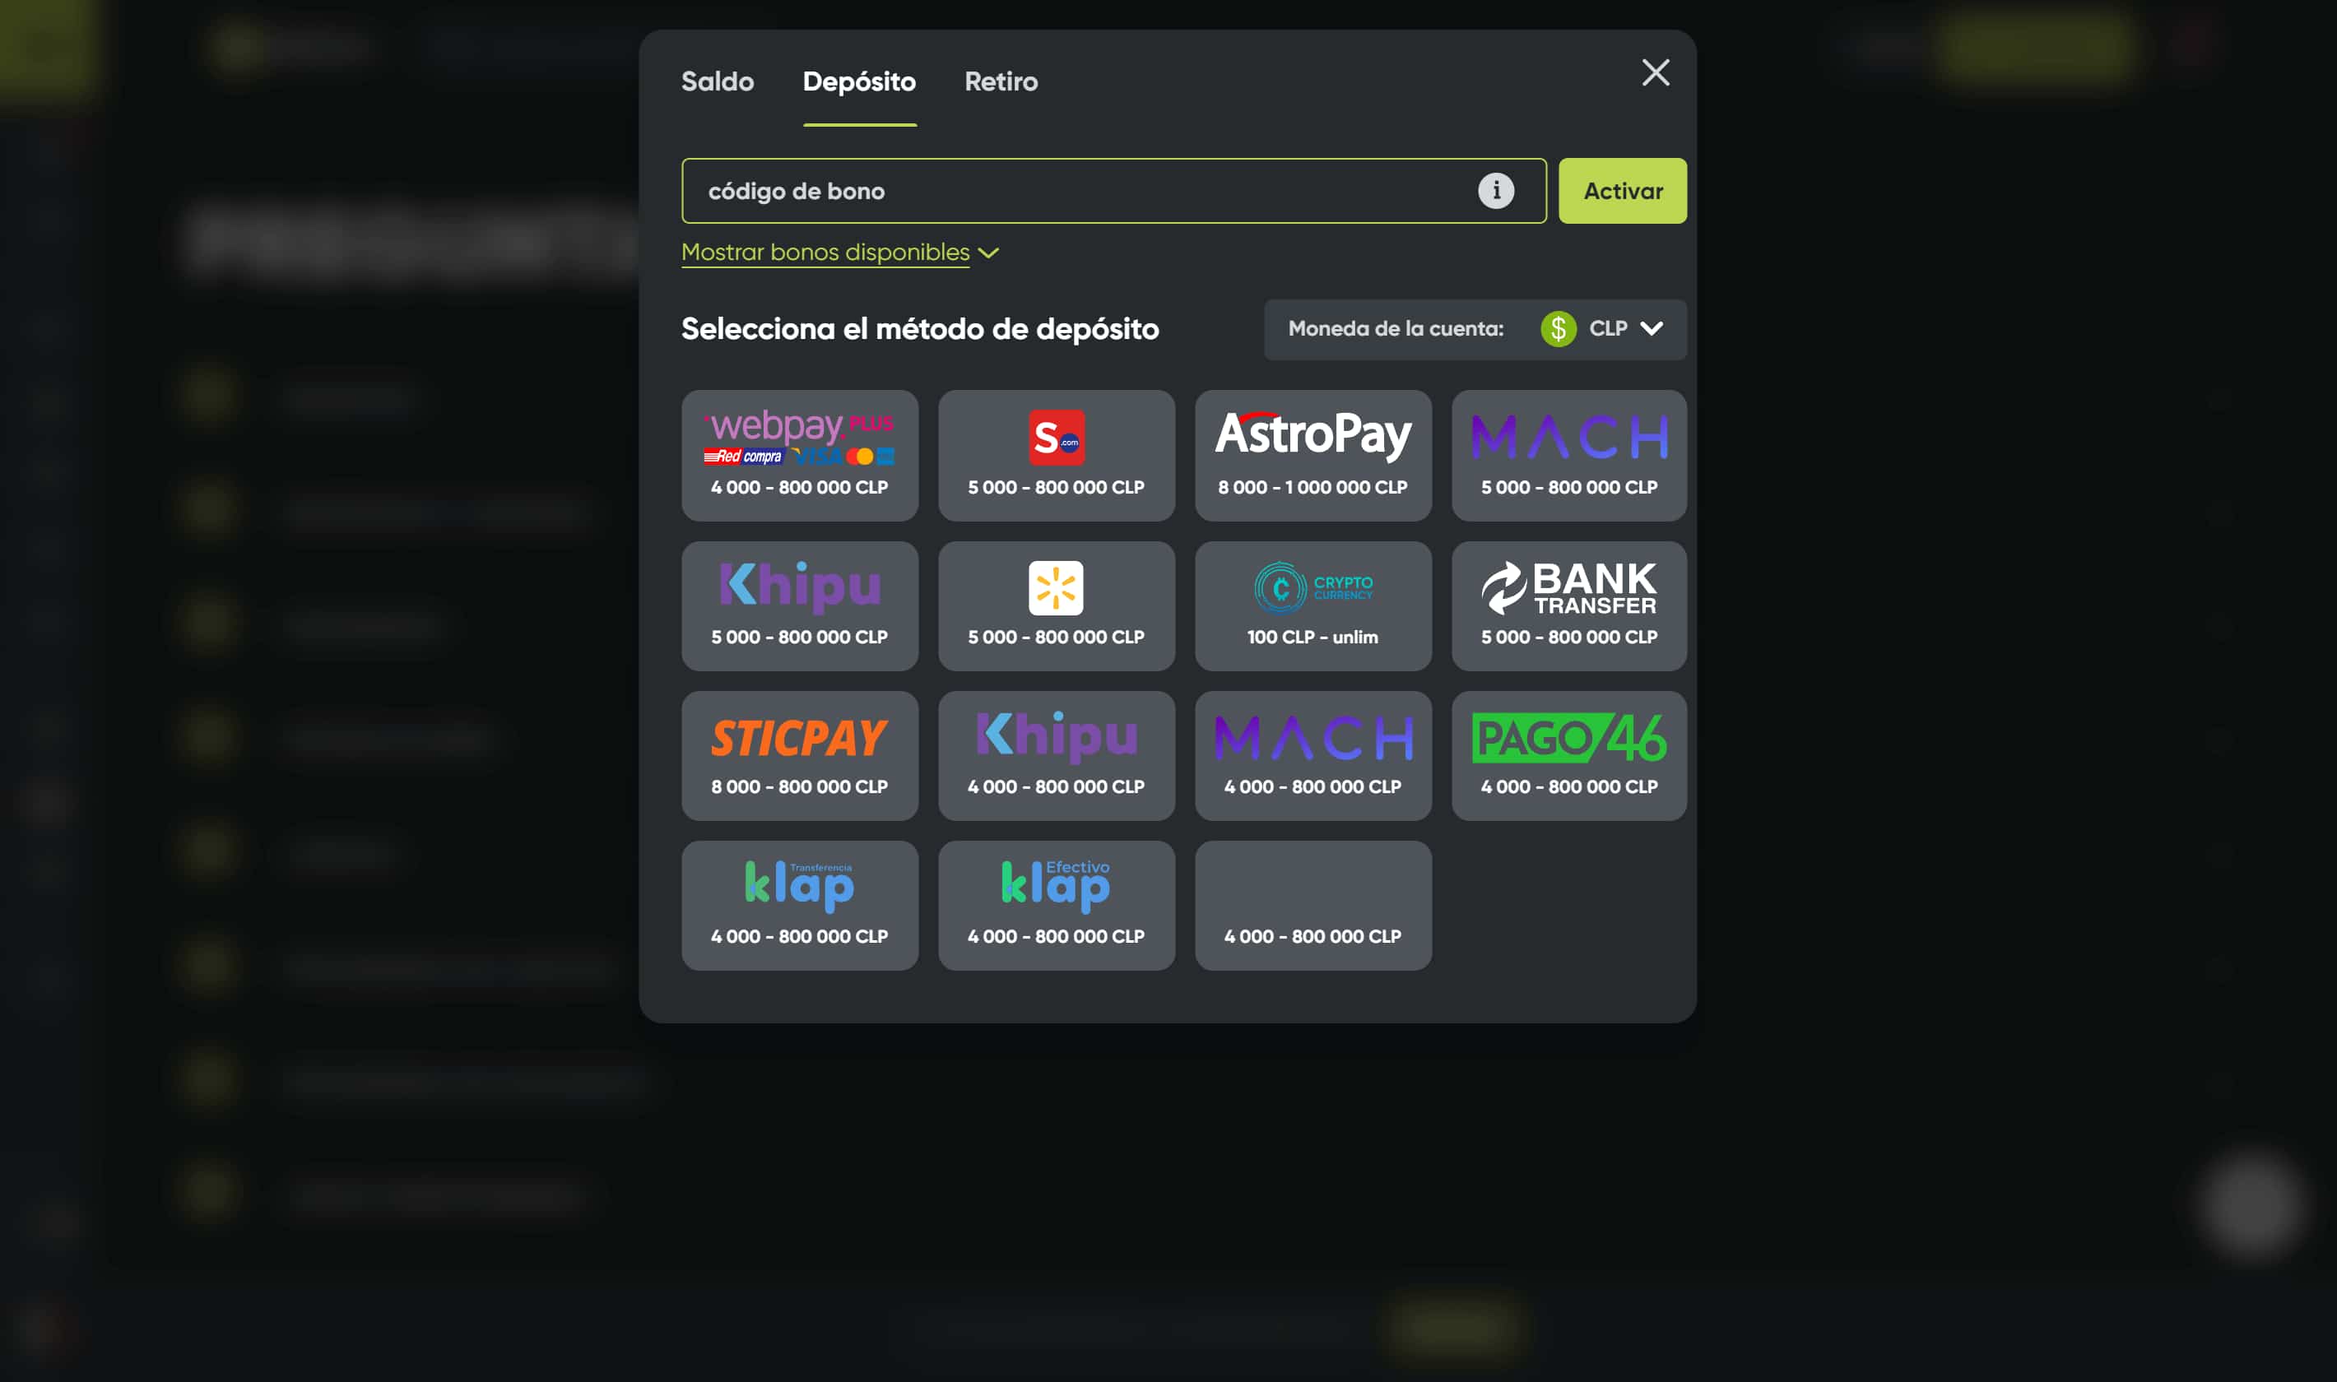Switch to the Retiro tab

(x=1001, y=82)
